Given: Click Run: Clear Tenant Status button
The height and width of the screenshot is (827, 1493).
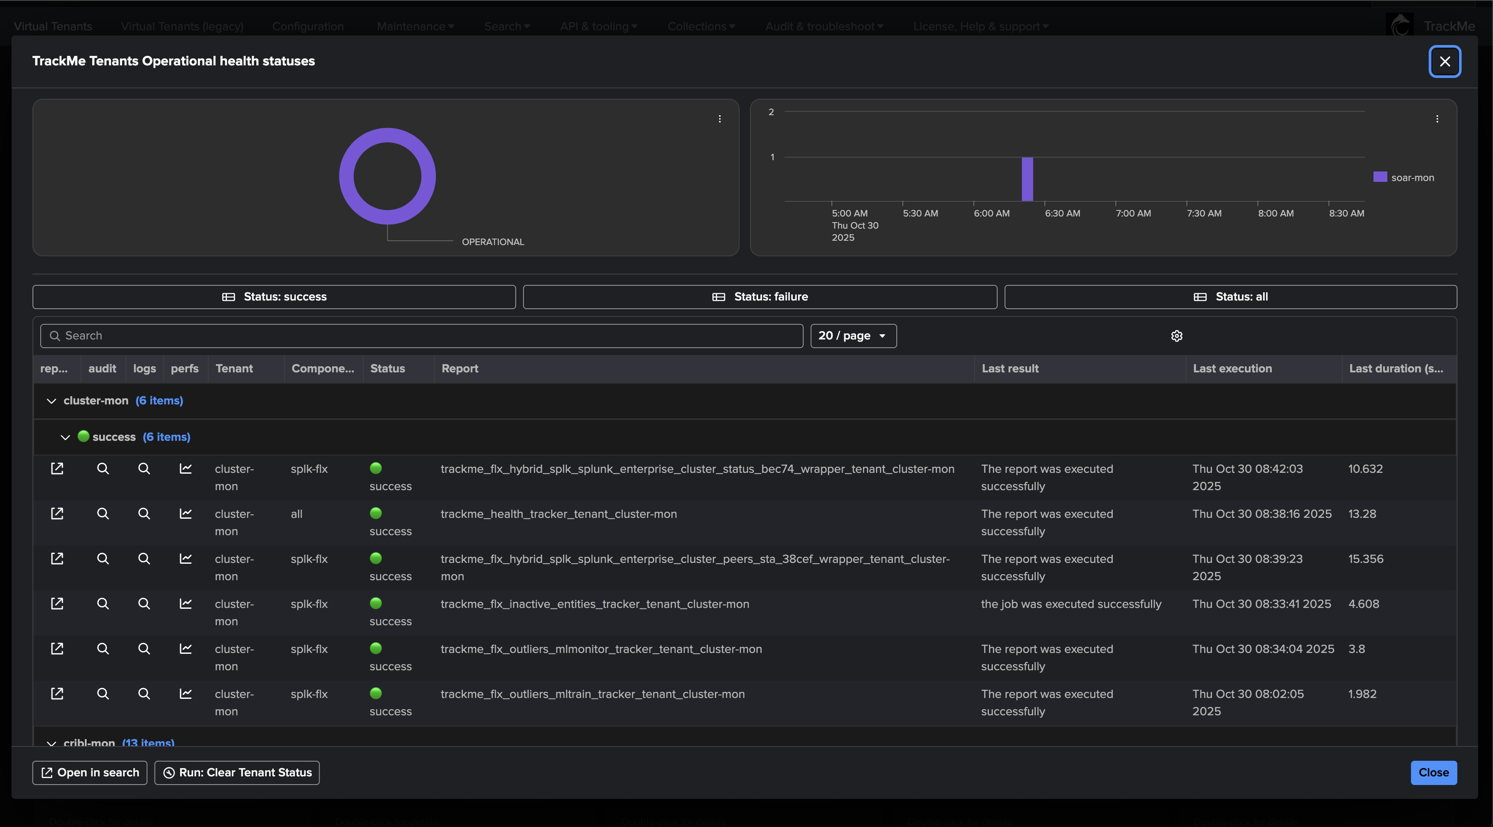Looking at the screenshot, I should pos(237,772).
